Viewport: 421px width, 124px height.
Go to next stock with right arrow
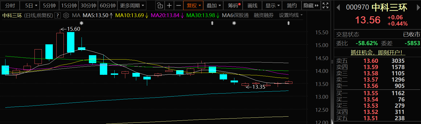[417, 7]
